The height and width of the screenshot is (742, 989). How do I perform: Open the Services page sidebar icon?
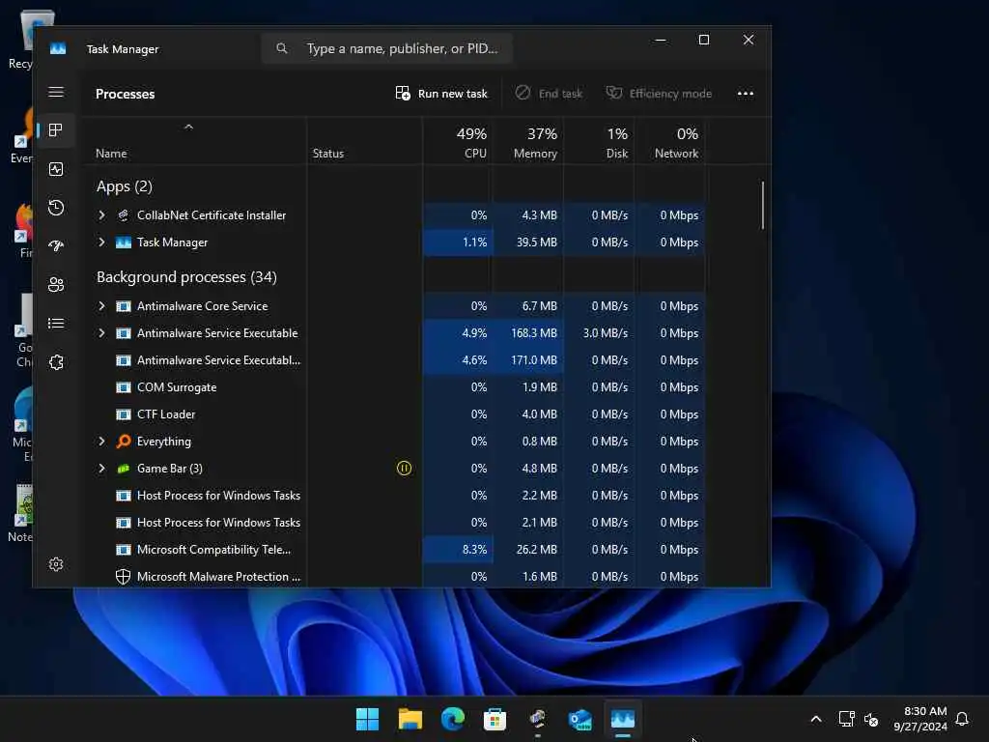56,362
